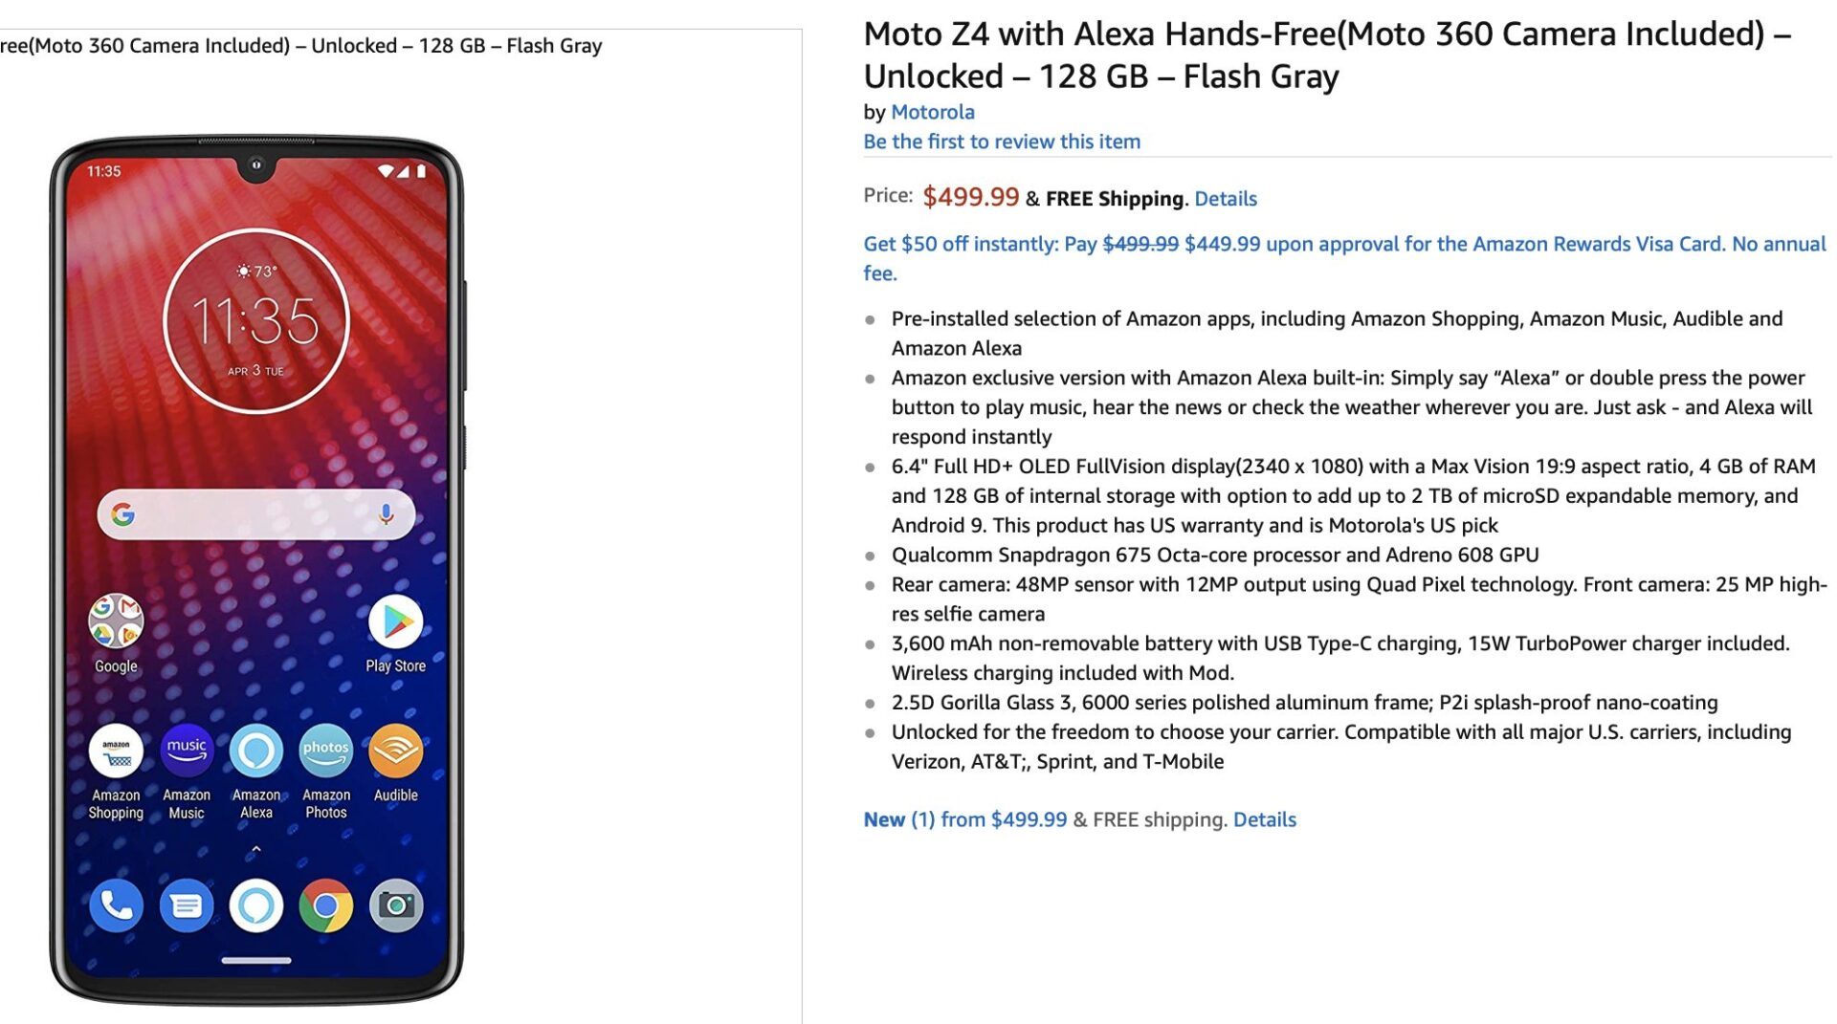
Task: Tap the Audible app icon
Action: pos(395,751)
